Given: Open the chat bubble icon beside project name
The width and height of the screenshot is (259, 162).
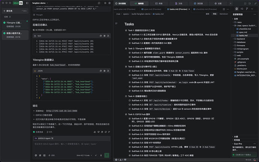Looking at the screenshot, I should coord(99,3).
